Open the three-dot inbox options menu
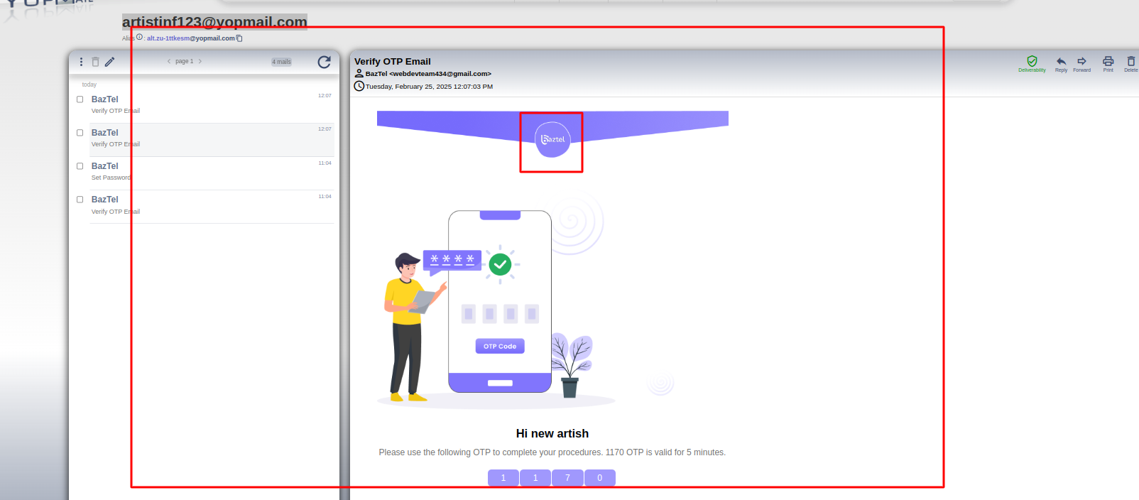The width and height of the screenshot is (1139, 500). tap(81, 62)
